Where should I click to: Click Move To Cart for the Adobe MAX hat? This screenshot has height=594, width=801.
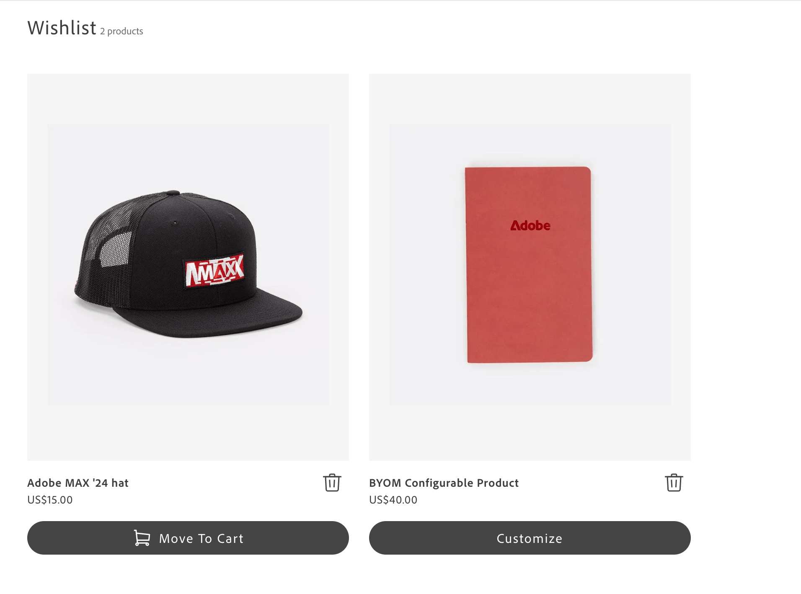click(x=188, y=538)
